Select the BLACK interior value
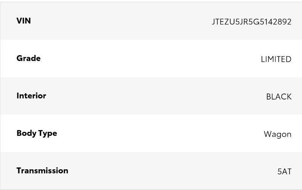This screenshot has height=190, width=302. (x=279, y=97)
